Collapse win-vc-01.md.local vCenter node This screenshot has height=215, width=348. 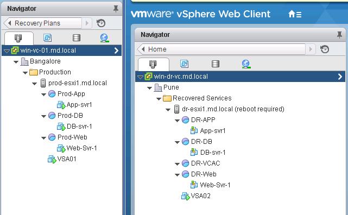coord(7,51)
